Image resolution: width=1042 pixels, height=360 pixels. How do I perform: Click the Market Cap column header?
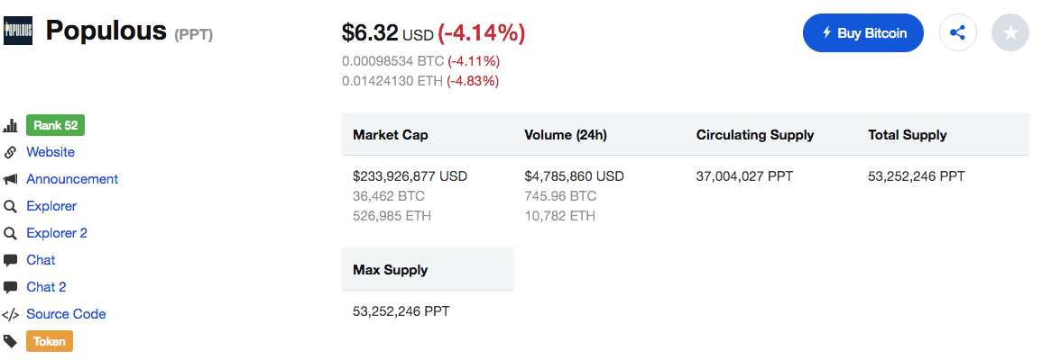391,135
